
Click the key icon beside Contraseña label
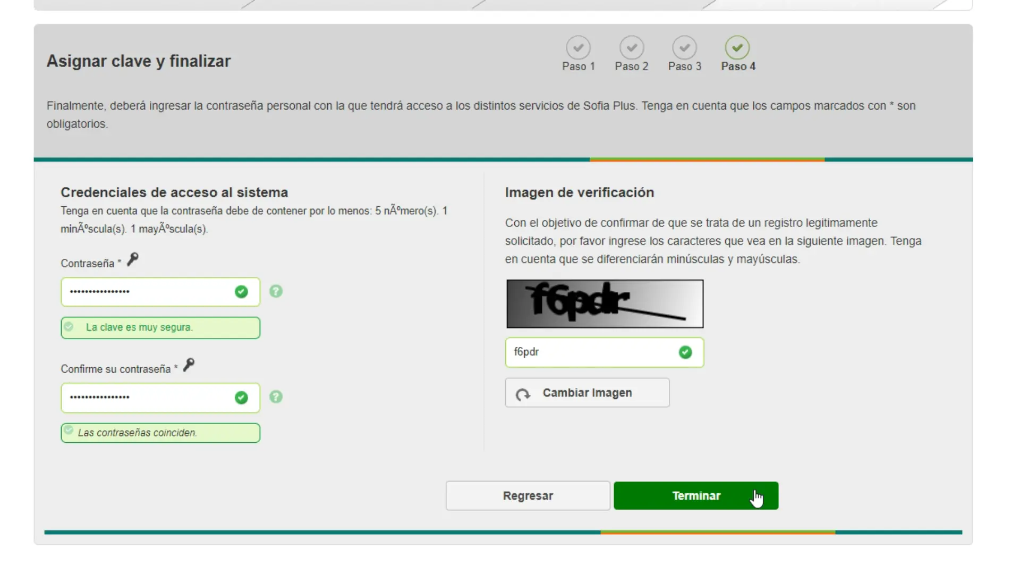pos(133,259)
